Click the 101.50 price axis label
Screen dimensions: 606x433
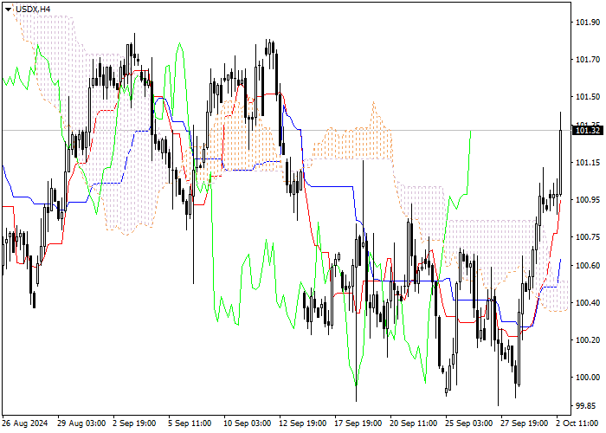tap(588, 97)
